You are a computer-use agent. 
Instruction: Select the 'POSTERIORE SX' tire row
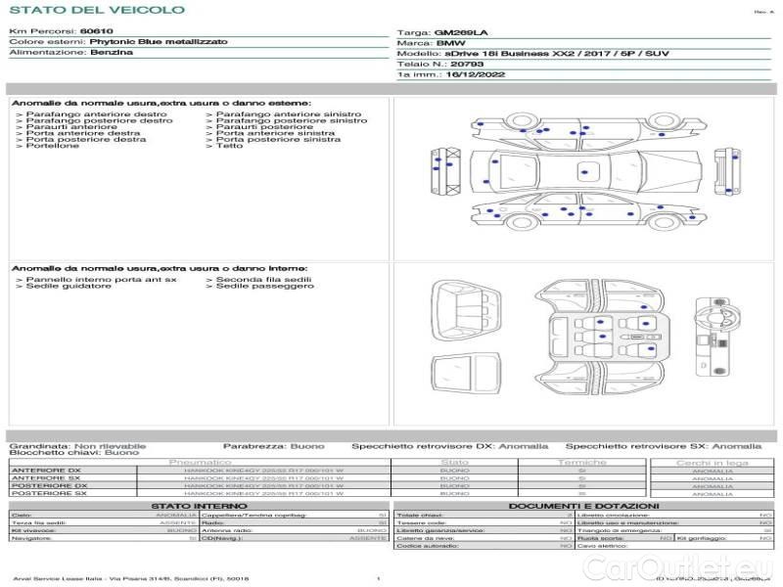(327, 493)
